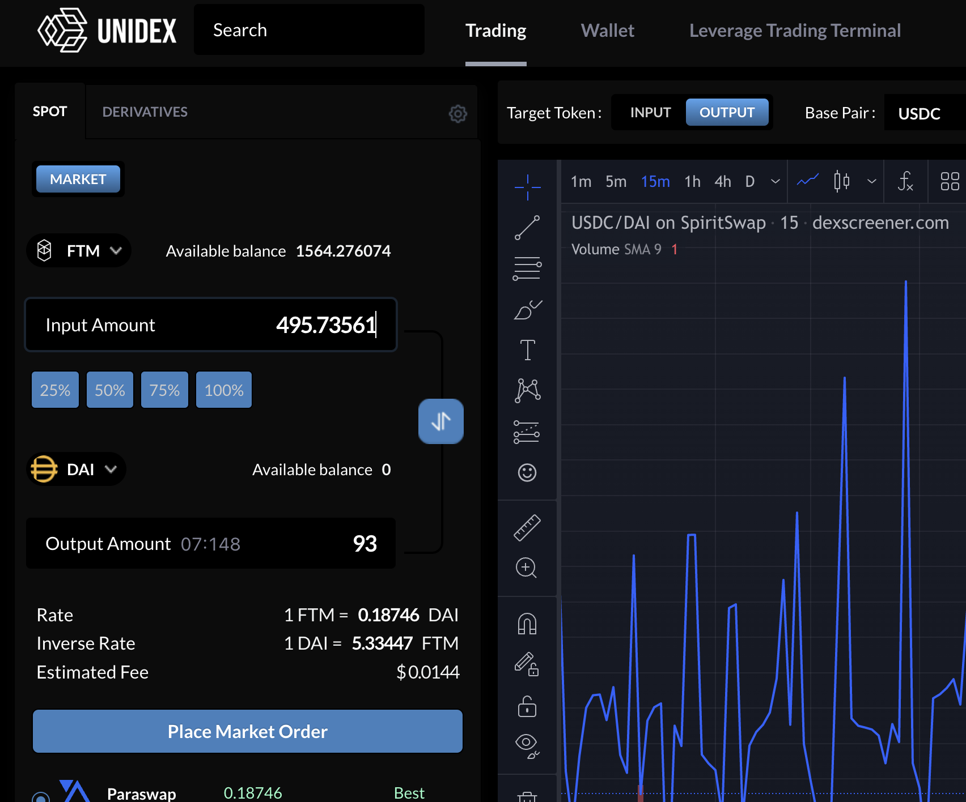
Task: Open the chart style dropdown arrow
Action: (x=872, y=181)
